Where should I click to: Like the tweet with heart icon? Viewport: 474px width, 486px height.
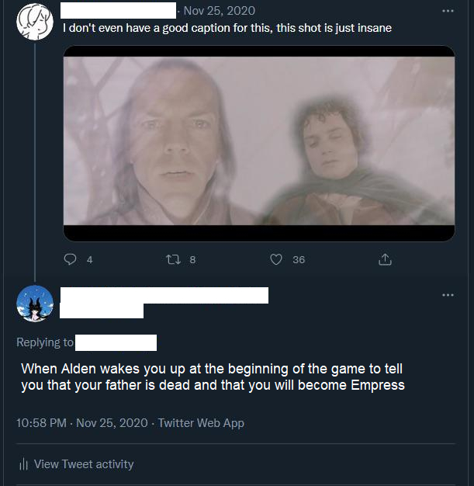pyautogui.click(x=275, y=260)
